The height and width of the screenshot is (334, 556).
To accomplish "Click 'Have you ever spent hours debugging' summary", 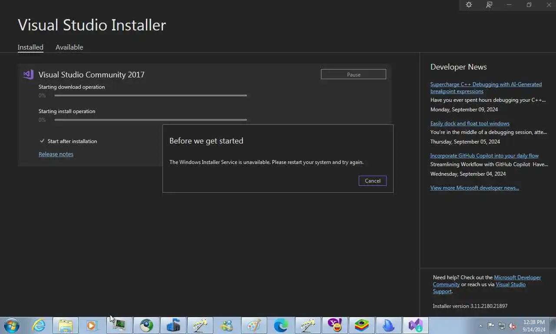I will pyautogui.click(x=488, y=100).
